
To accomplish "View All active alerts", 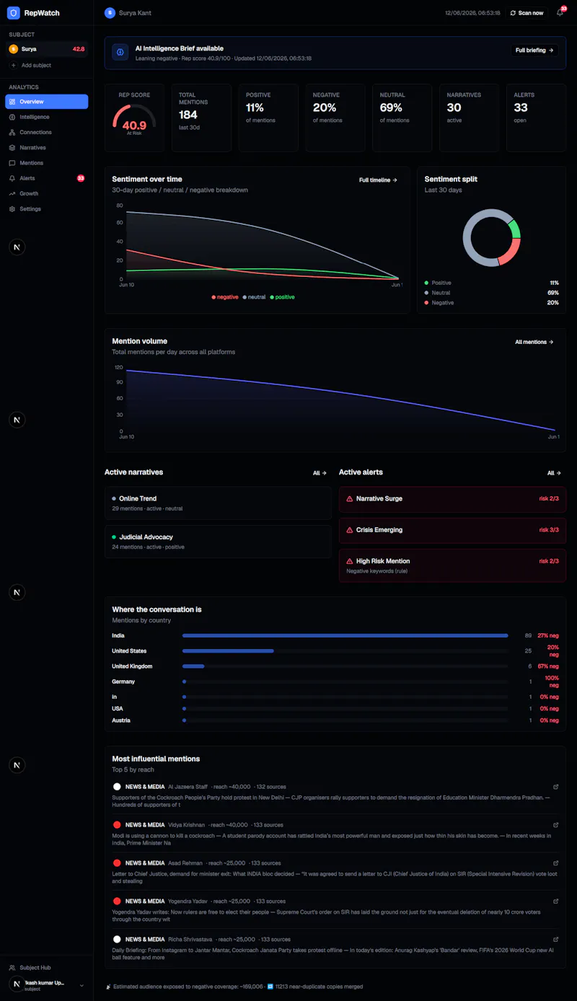I will 554,473.
